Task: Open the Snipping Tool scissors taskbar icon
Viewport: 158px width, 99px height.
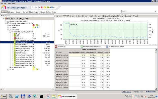Action: point(48,96)
